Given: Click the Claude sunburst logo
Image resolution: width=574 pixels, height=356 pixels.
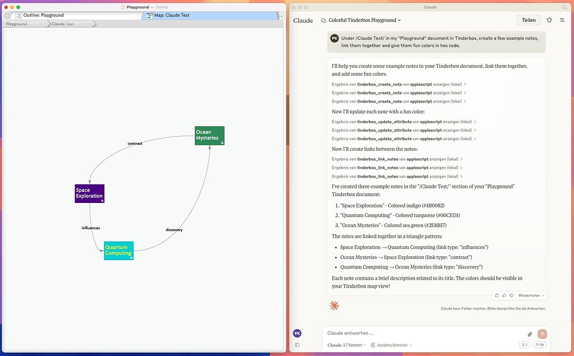Looking at the screenshot, I should point(335,306).
